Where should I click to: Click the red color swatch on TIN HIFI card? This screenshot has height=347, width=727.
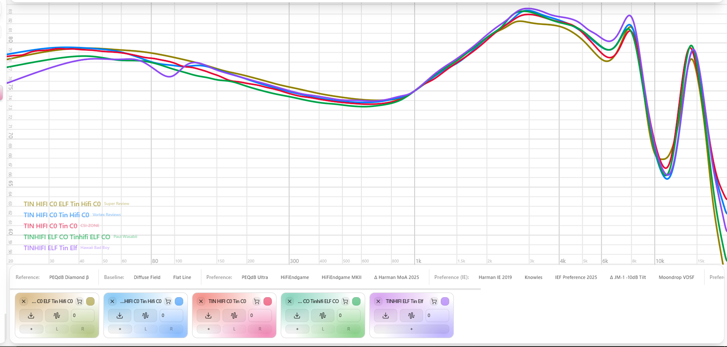coord(268,301)
